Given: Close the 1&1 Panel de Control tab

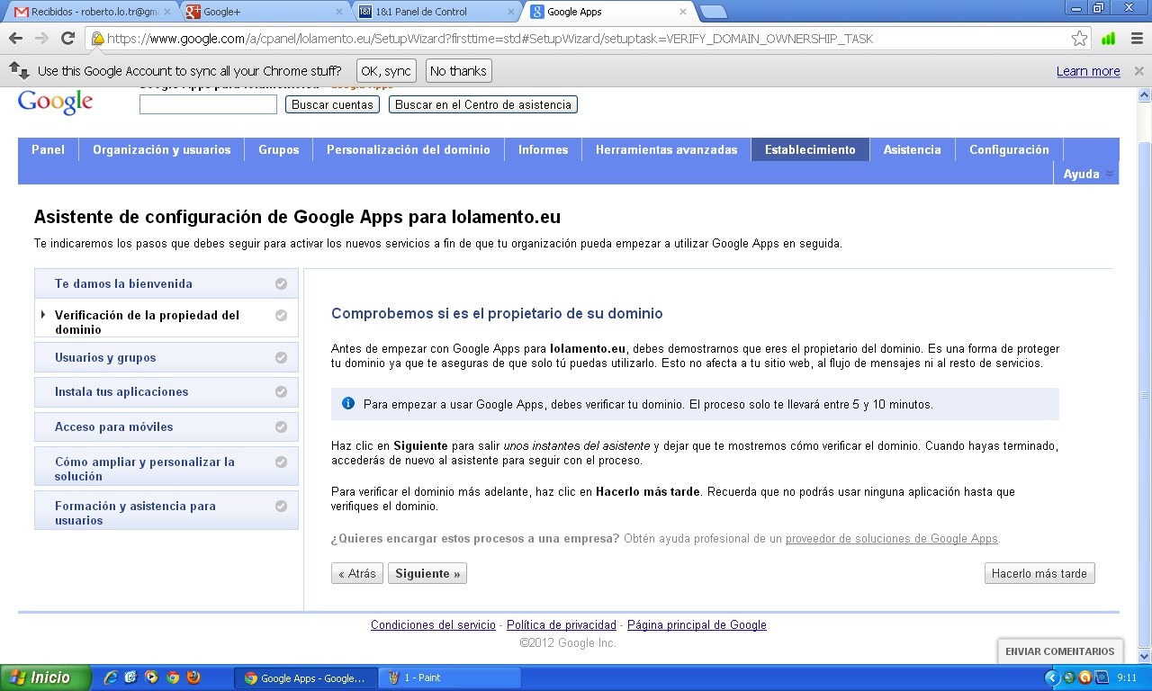Looking at the screenshot, I should pyautogui.click(x=509, y=12).
